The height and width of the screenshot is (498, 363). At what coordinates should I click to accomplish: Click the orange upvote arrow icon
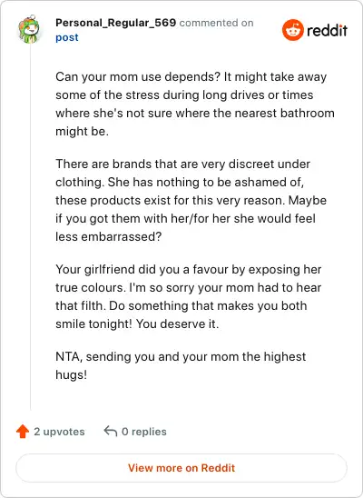click(23, 432)
